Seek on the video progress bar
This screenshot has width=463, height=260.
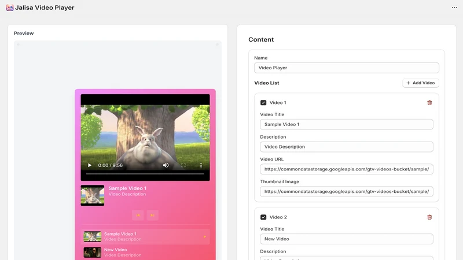click(145, 174)
